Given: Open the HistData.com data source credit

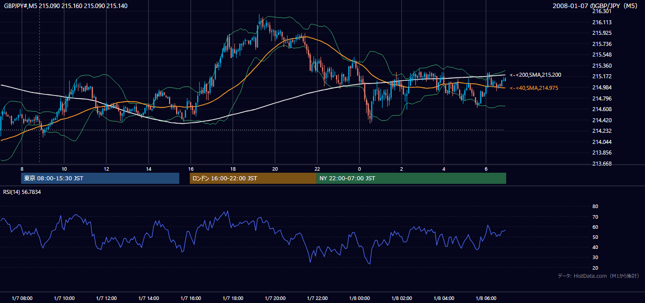Looking at the screenshot, I should (x=598, y=276).
